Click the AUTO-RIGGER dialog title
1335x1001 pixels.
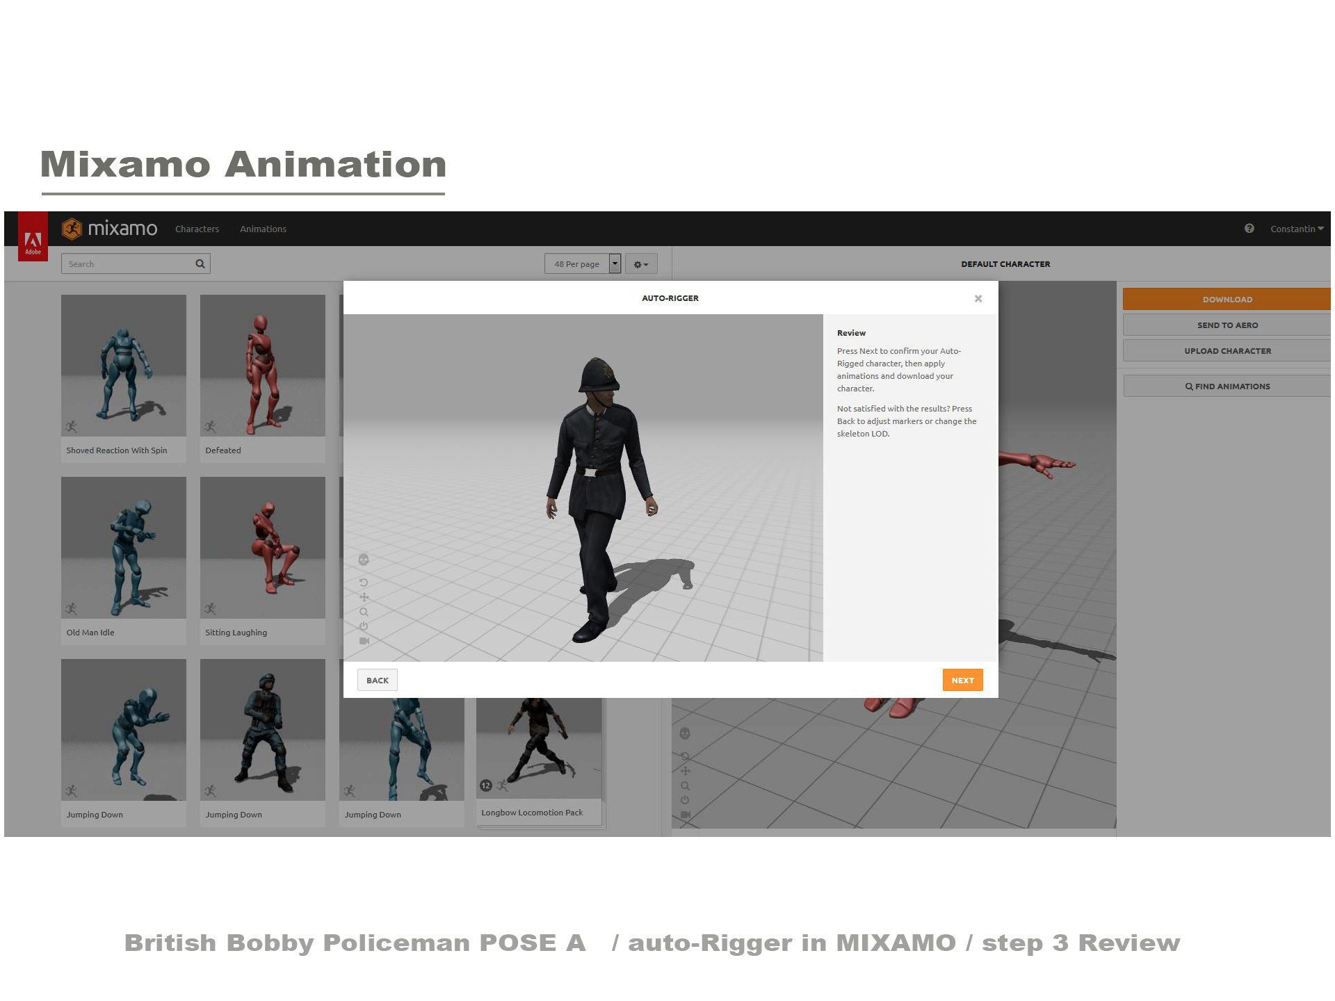pos(670,298)
